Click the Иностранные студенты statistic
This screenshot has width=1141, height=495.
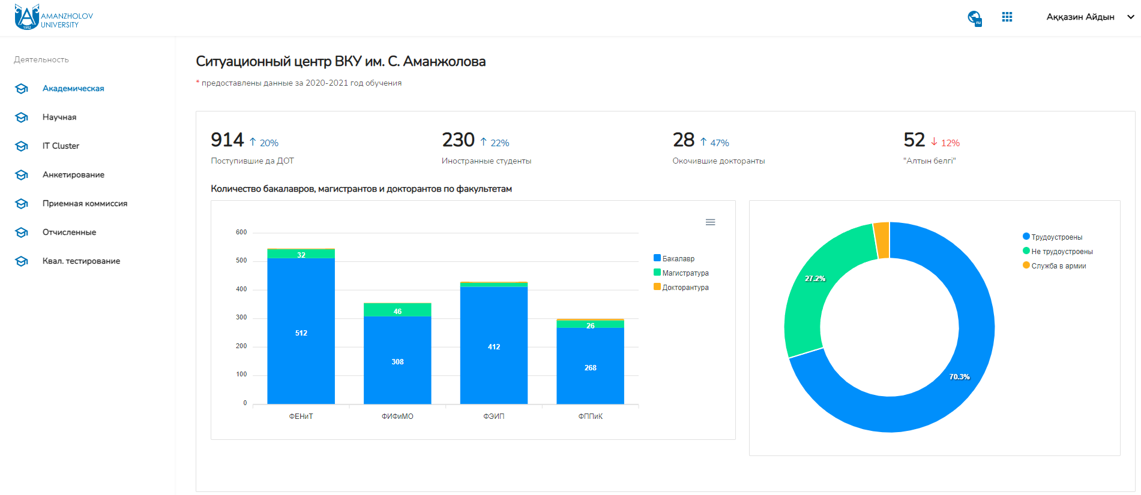[x=486, y=147]
